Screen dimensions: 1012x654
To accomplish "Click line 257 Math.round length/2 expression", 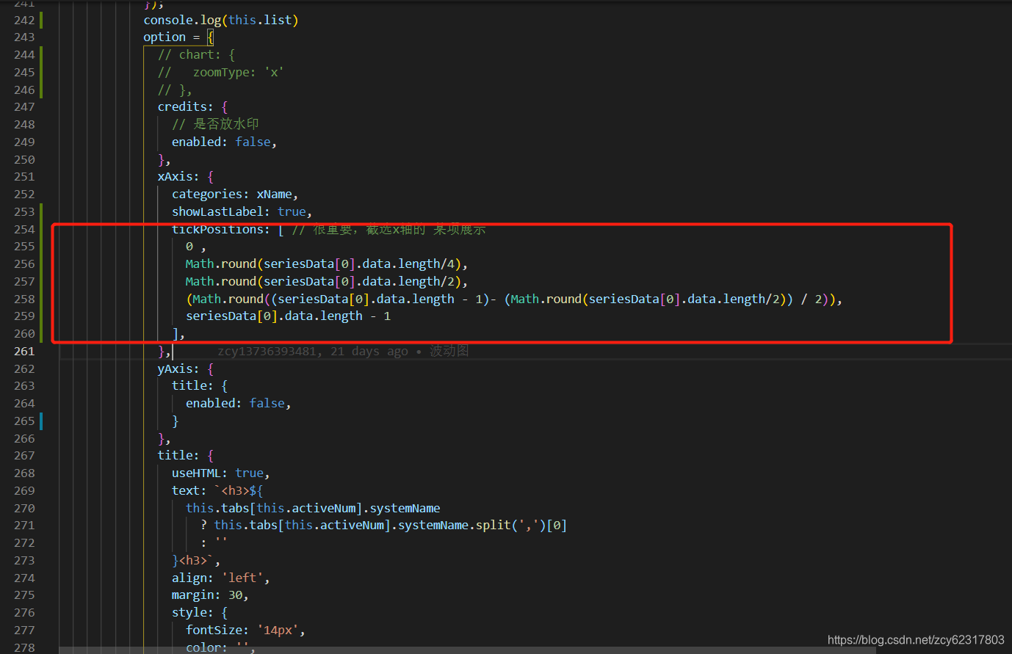I will click(x=327, y=281).
